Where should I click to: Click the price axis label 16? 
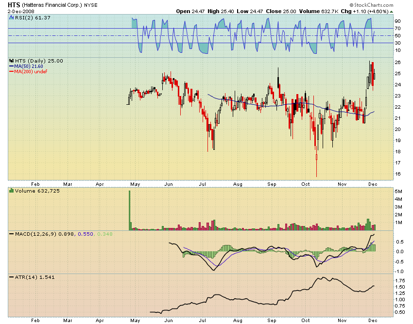click(x=398, y=174)
